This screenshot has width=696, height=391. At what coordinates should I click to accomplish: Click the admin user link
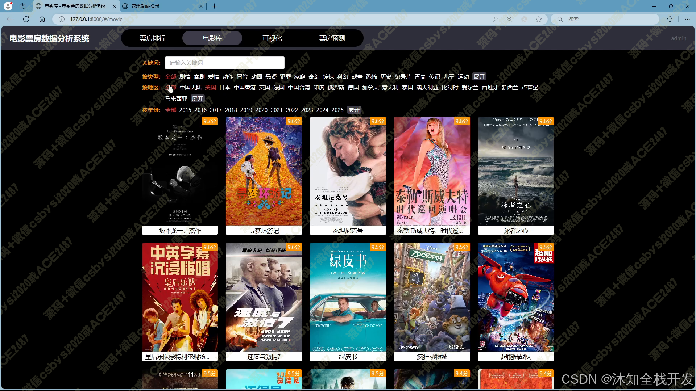point(678,38)
